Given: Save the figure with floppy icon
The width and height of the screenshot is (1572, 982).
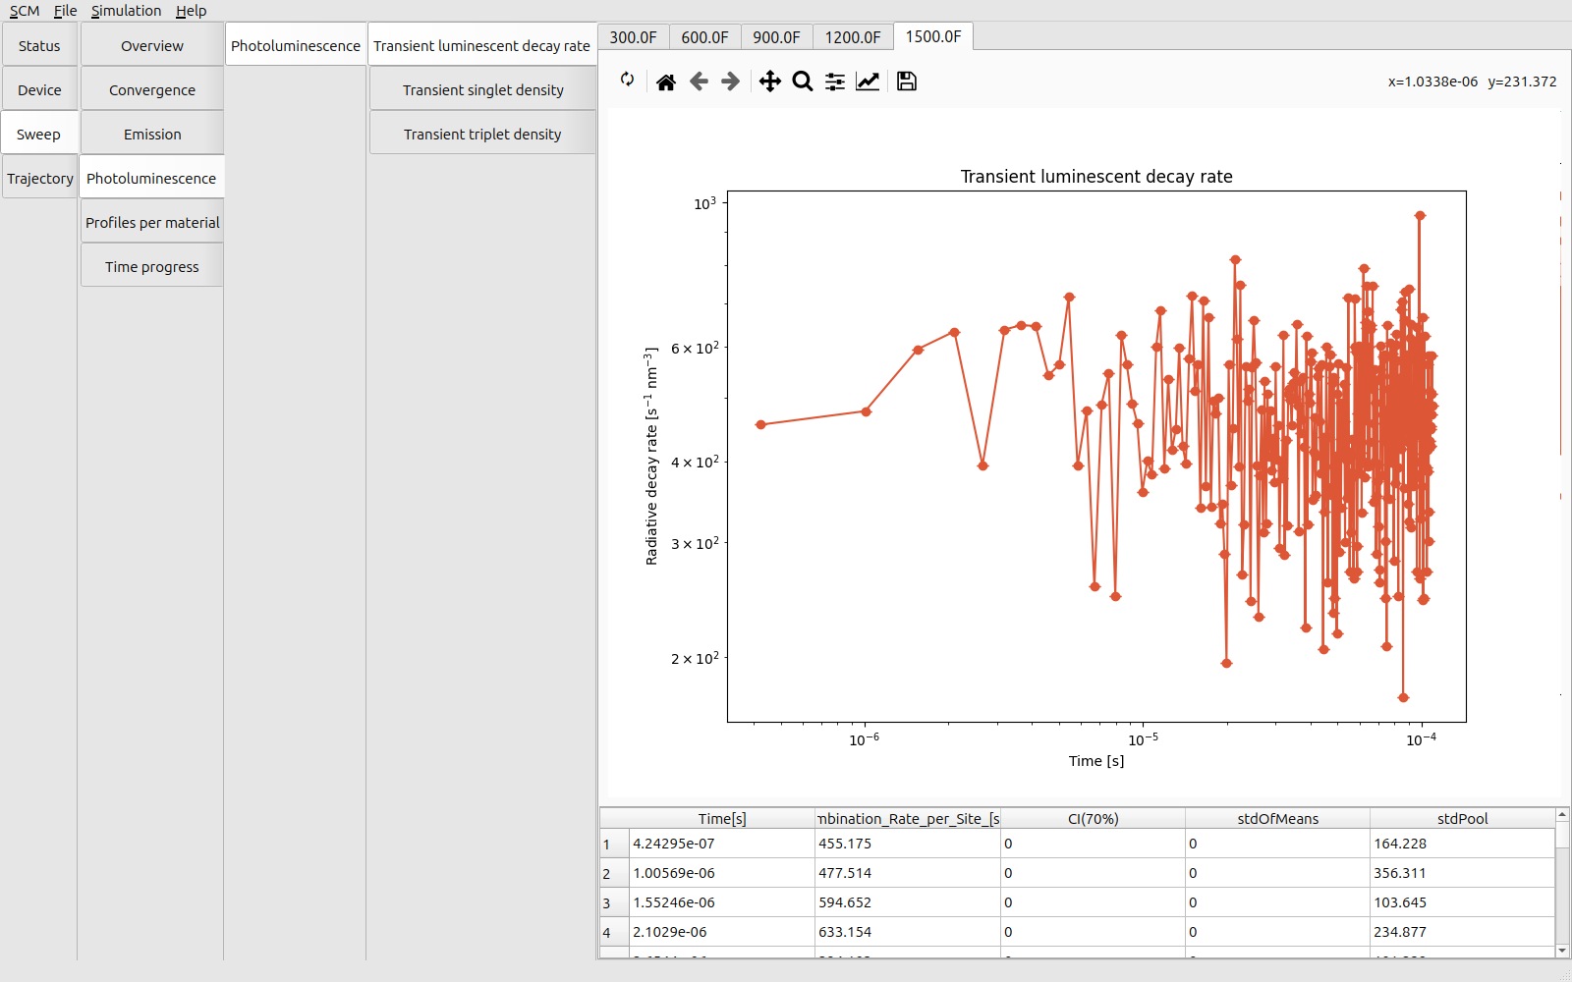Looking at the screenshot, I should point(907,82).
